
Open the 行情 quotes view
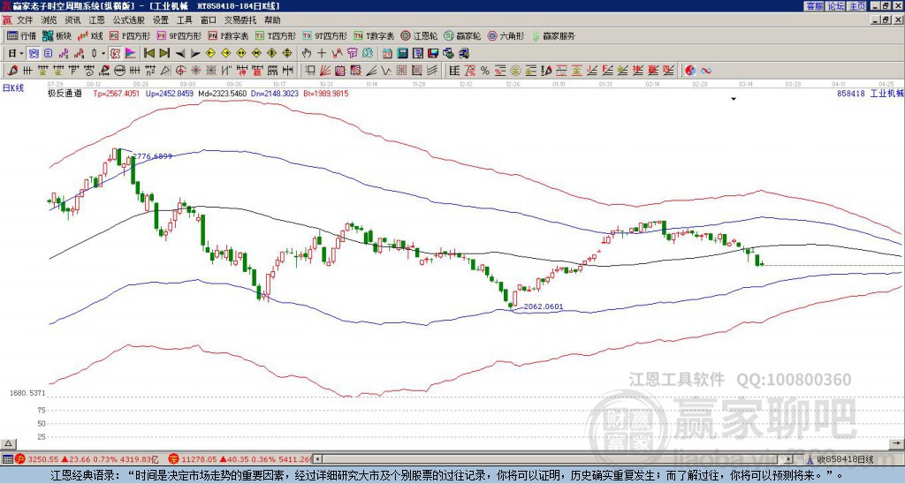pyautogui.click(x=21, y=35)
